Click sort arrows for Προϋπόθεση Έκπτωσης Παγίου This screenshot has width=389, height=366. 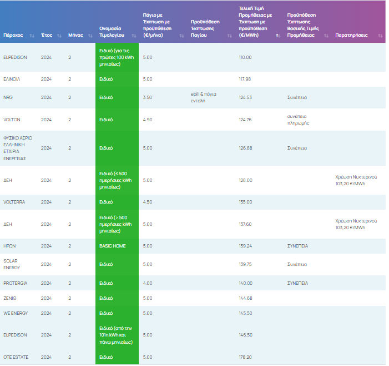pos(230,35)
